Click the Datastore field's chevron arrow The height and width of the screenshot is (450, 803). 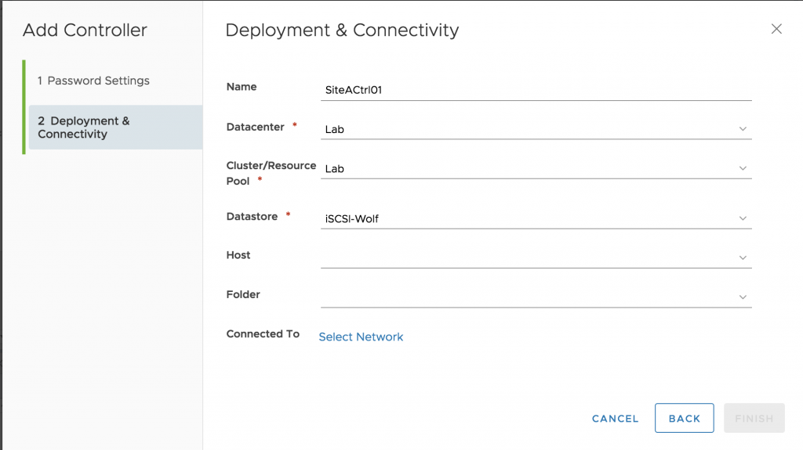click(743, 218)
